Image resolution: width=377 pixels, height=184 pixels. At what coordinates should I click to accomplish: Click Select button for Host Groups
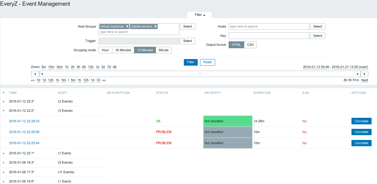click(188, 26)
